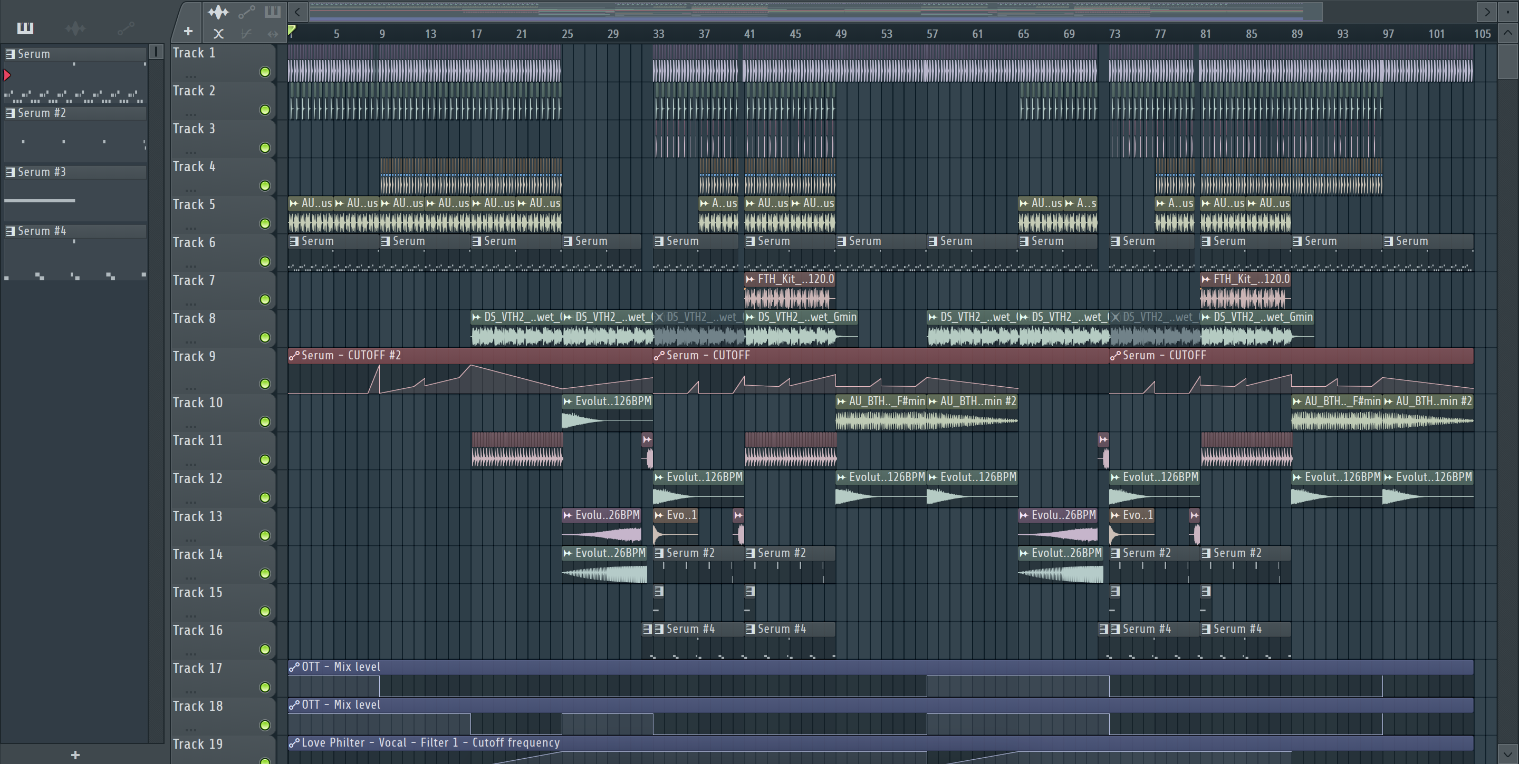The height and width of the screenshot is (764, 1519).
Task: Mute Track 15 with its green LED
Action: [x=265, y=611]
